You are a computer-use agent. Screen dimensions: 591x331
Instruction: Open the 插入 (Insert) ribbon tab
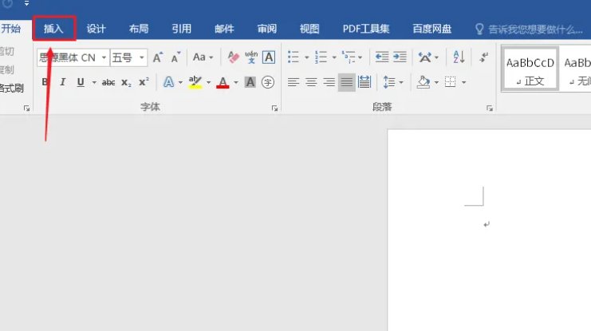tap(53, 29)
